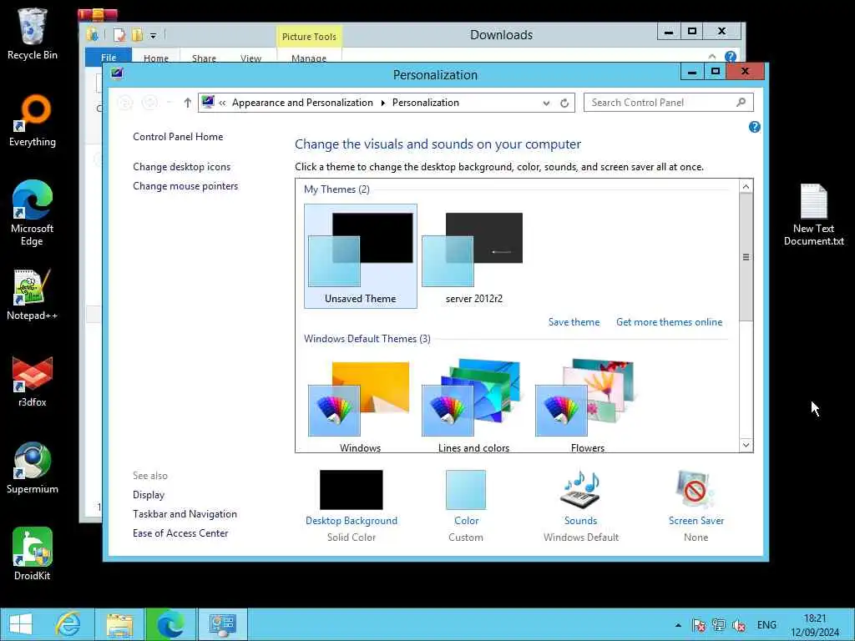Open the Color swatch settings
This screenshot has height=641, width=855.
click(x=466, y=490)
